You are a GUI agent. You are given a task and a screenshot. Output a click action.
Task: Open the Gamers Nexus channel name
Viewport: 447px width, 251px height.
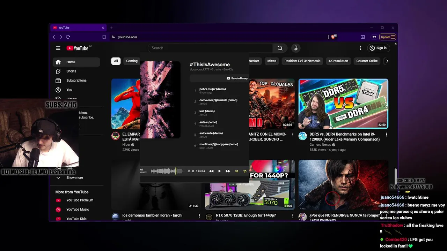(320, 145)
